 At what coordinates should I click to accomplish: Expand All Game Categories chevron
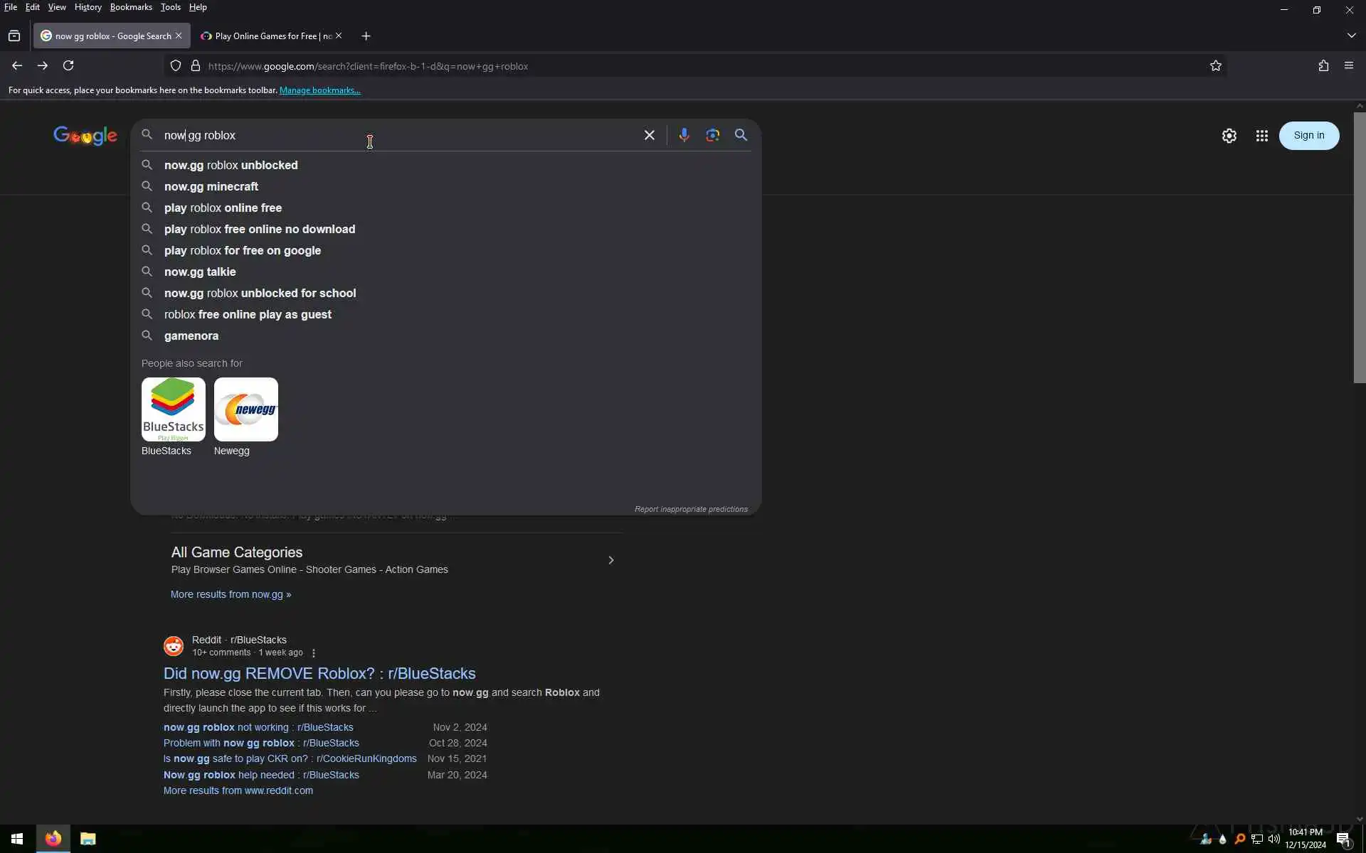point(610,560)
